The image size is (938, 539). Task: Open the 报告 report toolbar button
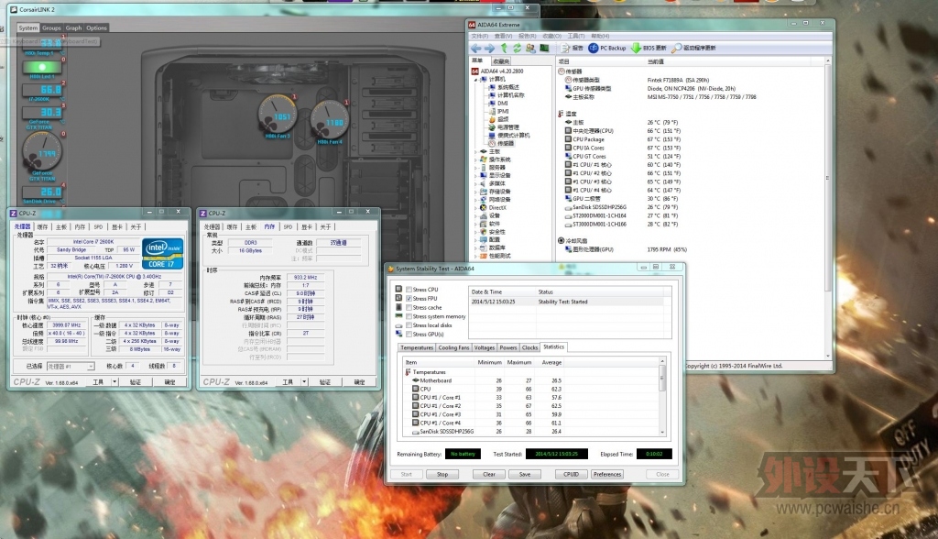[572, 48]
